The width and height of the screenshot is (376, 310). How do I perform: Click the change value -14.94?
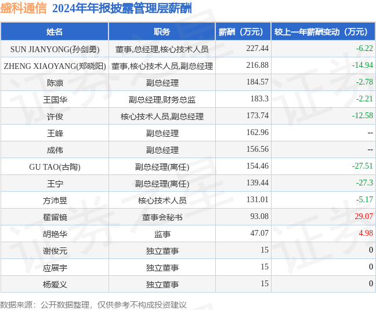(362, 65)
